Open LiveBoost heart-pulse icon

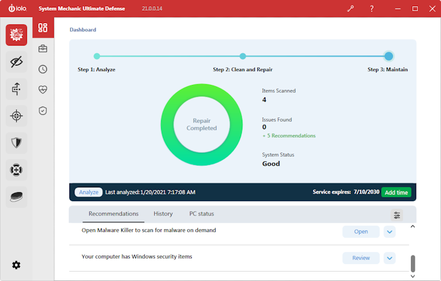[42, 90]
